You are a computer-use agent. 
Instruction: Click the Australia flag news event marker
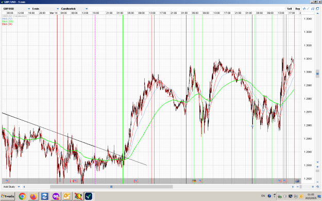pyautogui.click(x=297, y=181)
